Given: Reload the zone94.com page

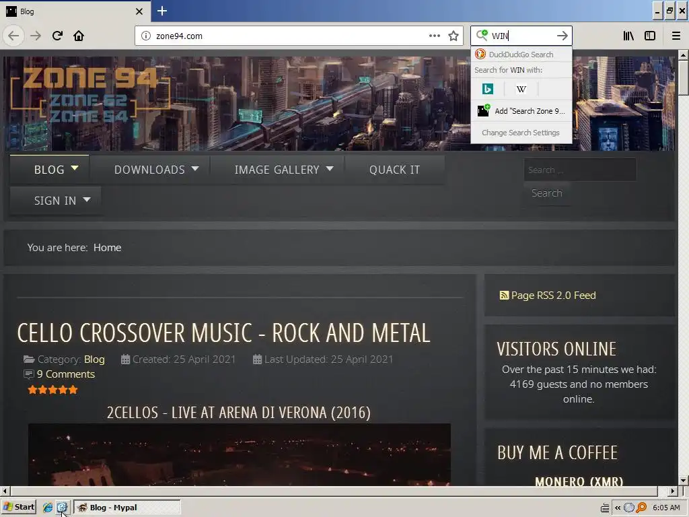Looking at the screenshot, I should click(x=57, y=36).
